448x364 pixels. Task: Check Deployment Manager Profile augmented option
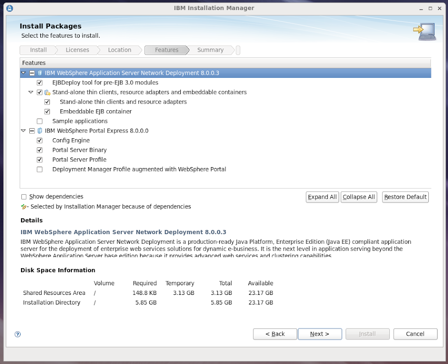pos(40,169)
